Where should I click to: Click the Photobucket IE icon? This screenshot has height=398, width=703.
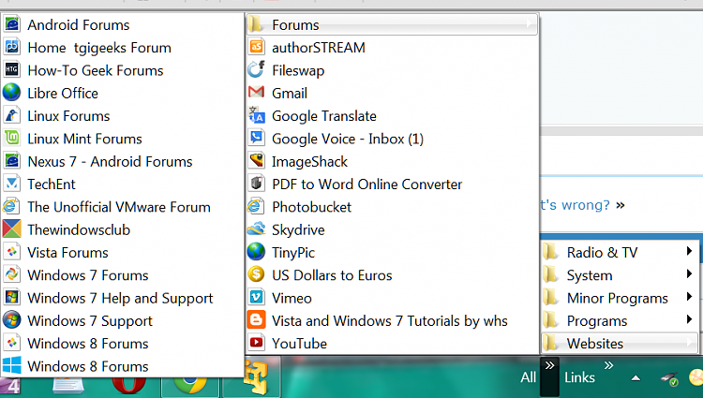click(257, 206)
